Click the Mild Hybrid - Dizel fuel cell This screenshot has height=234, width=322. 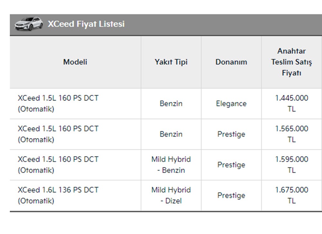[171, 195]
